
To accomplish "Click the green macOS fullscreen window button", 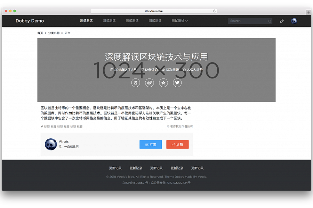I will point(15,11).
